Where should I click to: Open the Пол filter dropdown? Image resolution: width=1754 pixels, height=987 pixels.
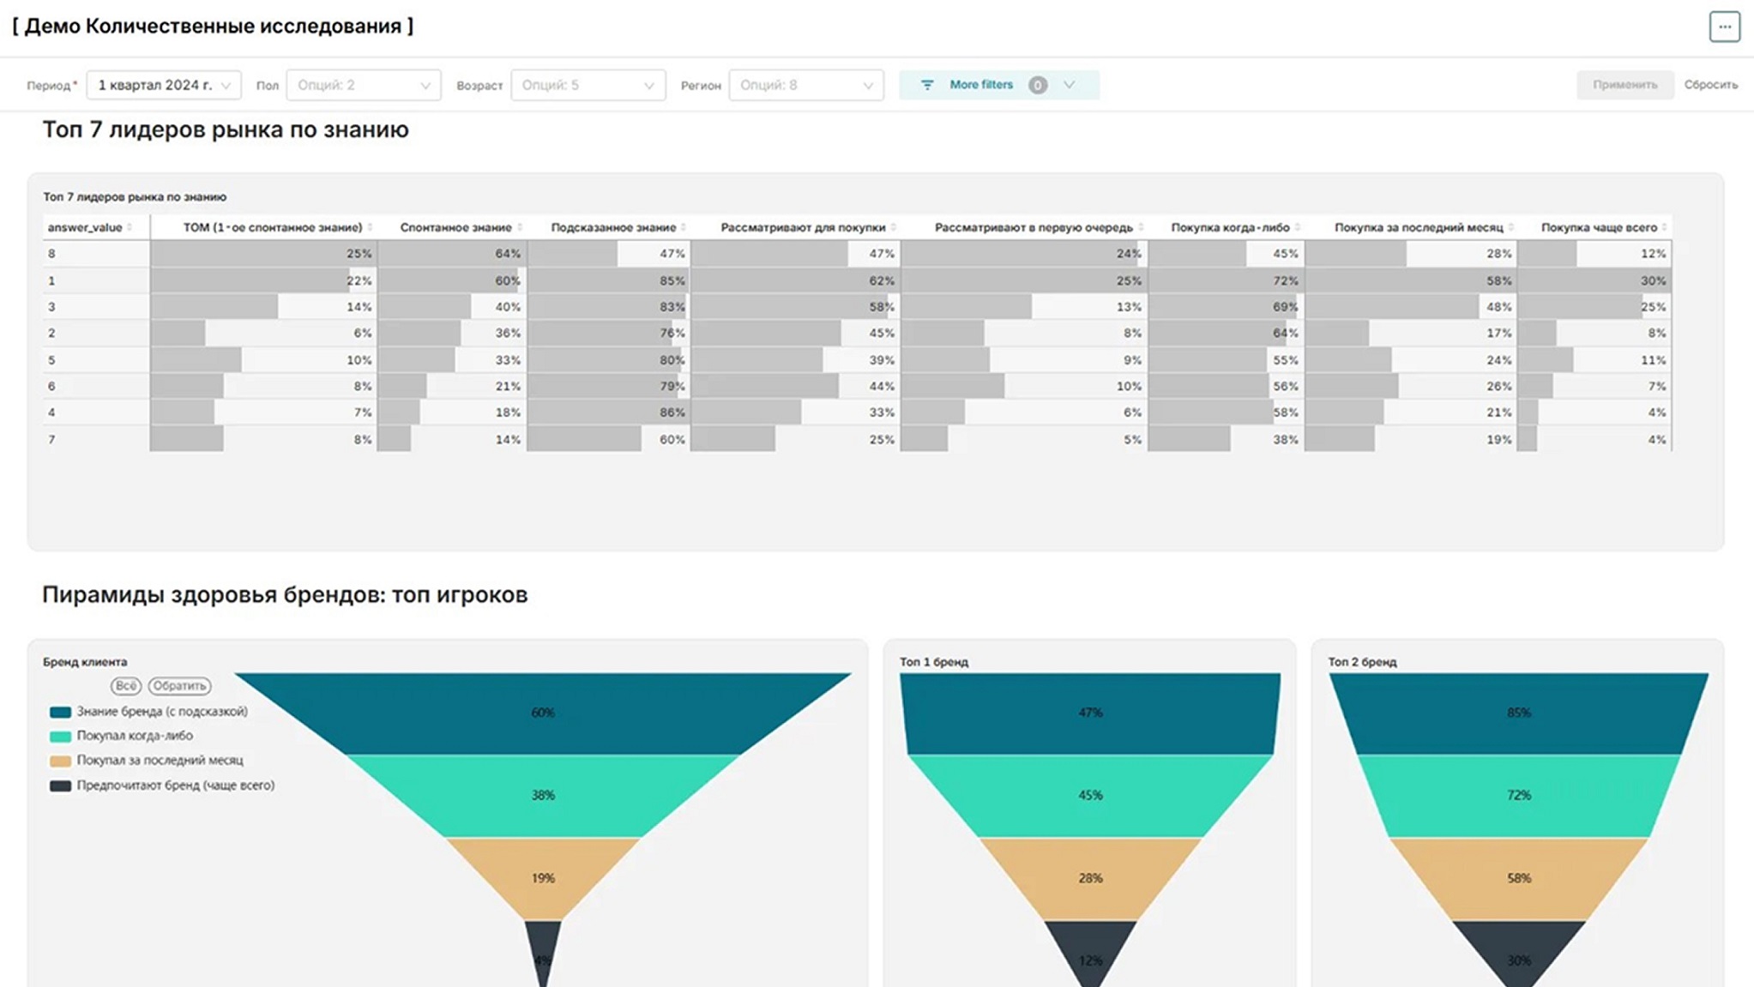364,85
